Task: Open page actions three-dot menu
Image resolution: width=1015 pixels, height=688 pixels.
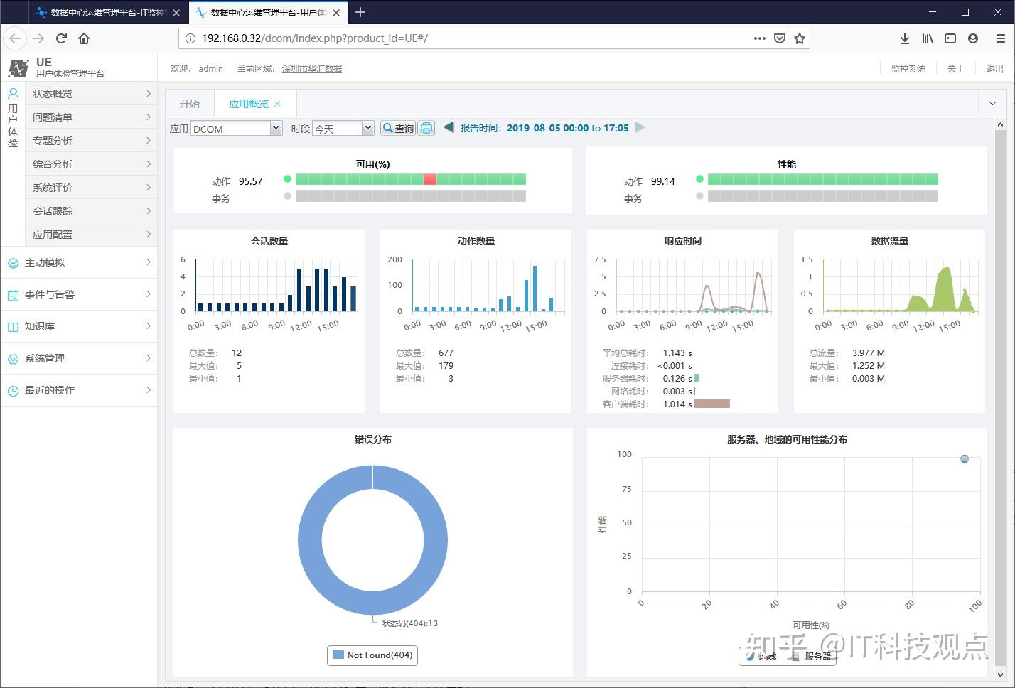Action: [759, 38]
